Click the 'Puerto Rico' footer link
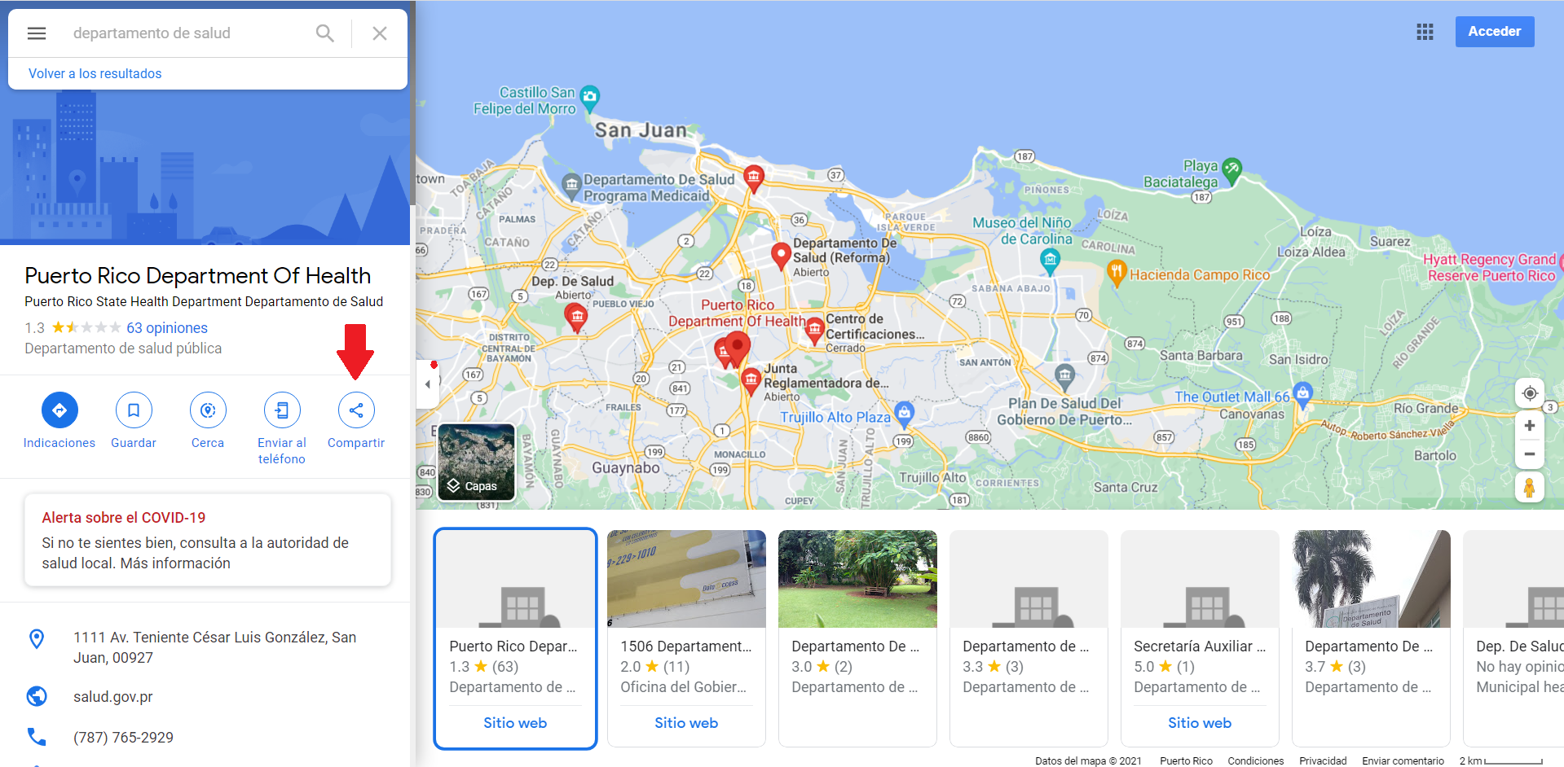This screenshot has height=767, width=1564. point(1186,760)
